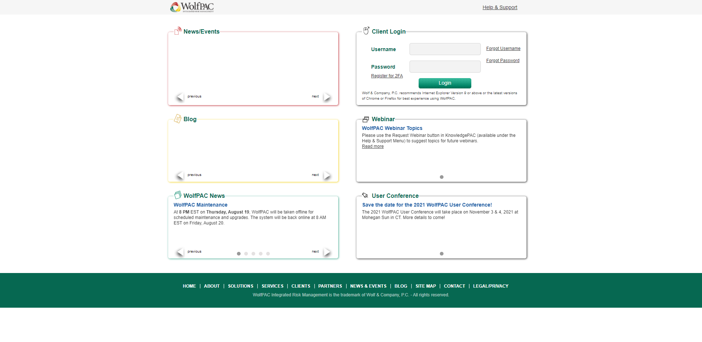Viewport: 702px width, 342px height.
Task: Click the Forgot Password link
Action: pos(502,61)
